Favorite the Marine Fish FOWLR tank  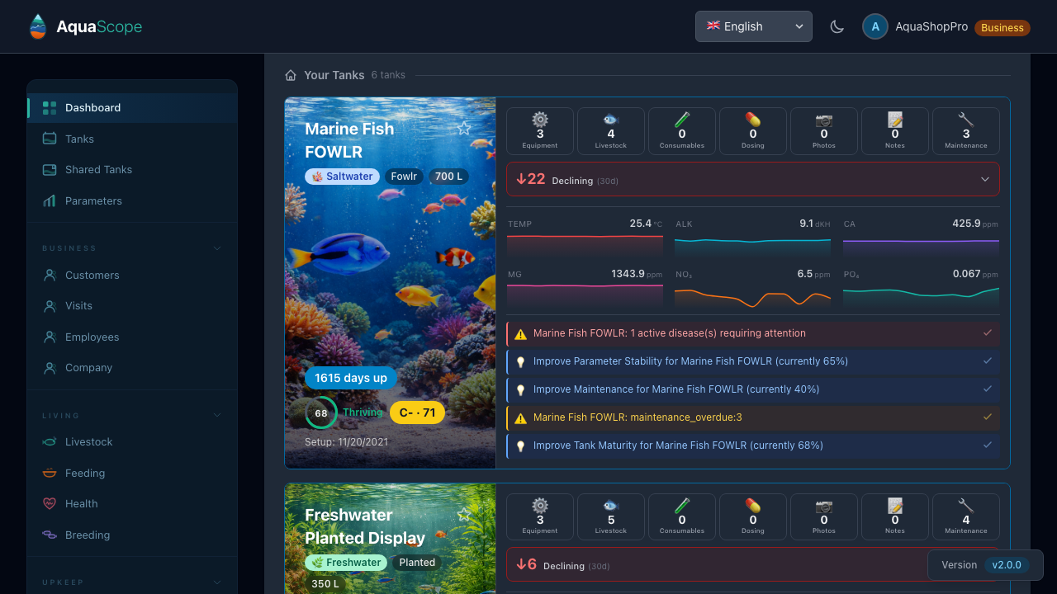click(x=463, y=128)
